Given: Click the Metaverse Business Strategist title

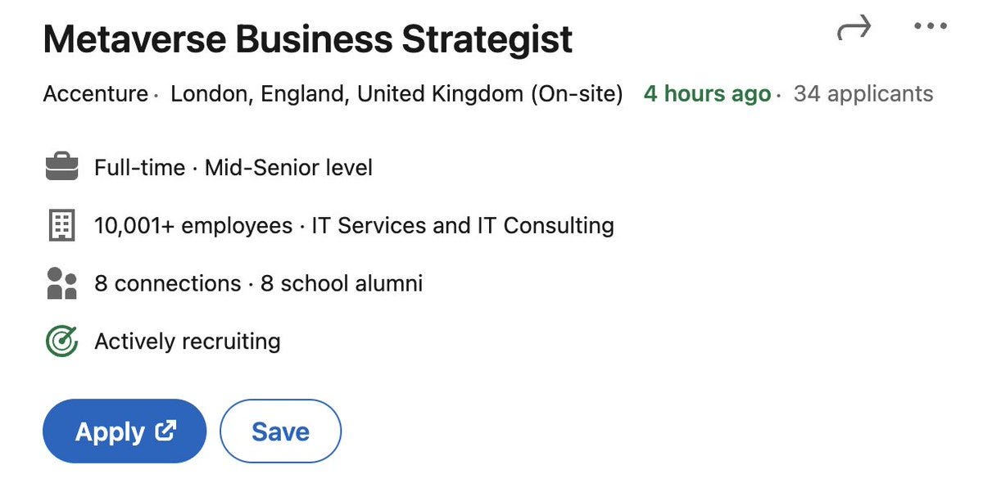Looking at the screenshot, I should tap(308, 39).
